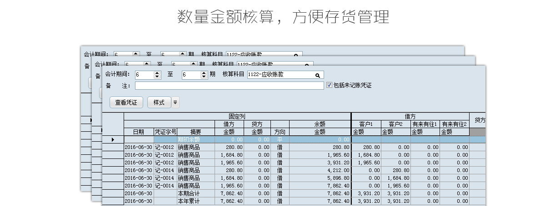The width and height of the screenshot is (555, 206).
Task: Click 7,862.40 debit total in 本期合计 row
Action: [229, 193]
